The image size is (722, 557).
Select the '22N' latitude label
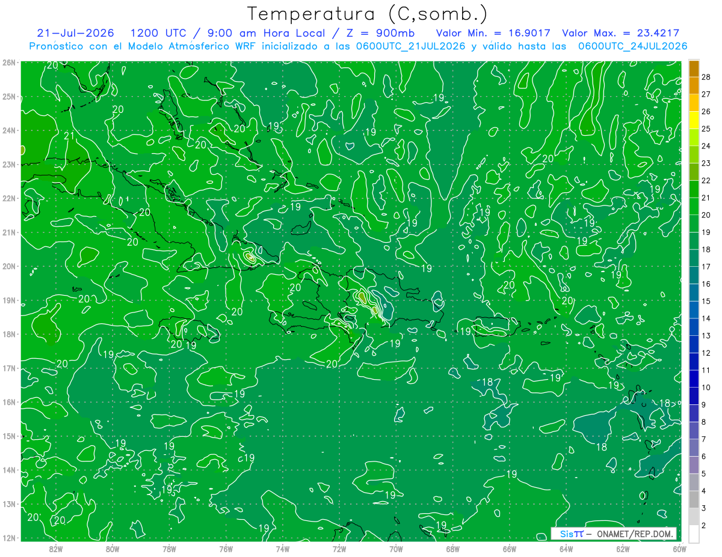(x=8, y=198)
